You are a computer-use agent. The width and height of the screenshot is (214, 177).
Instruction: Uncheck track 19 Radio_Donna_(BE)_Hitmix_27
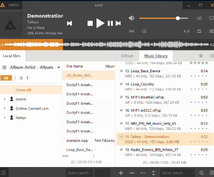pos(121,149)
